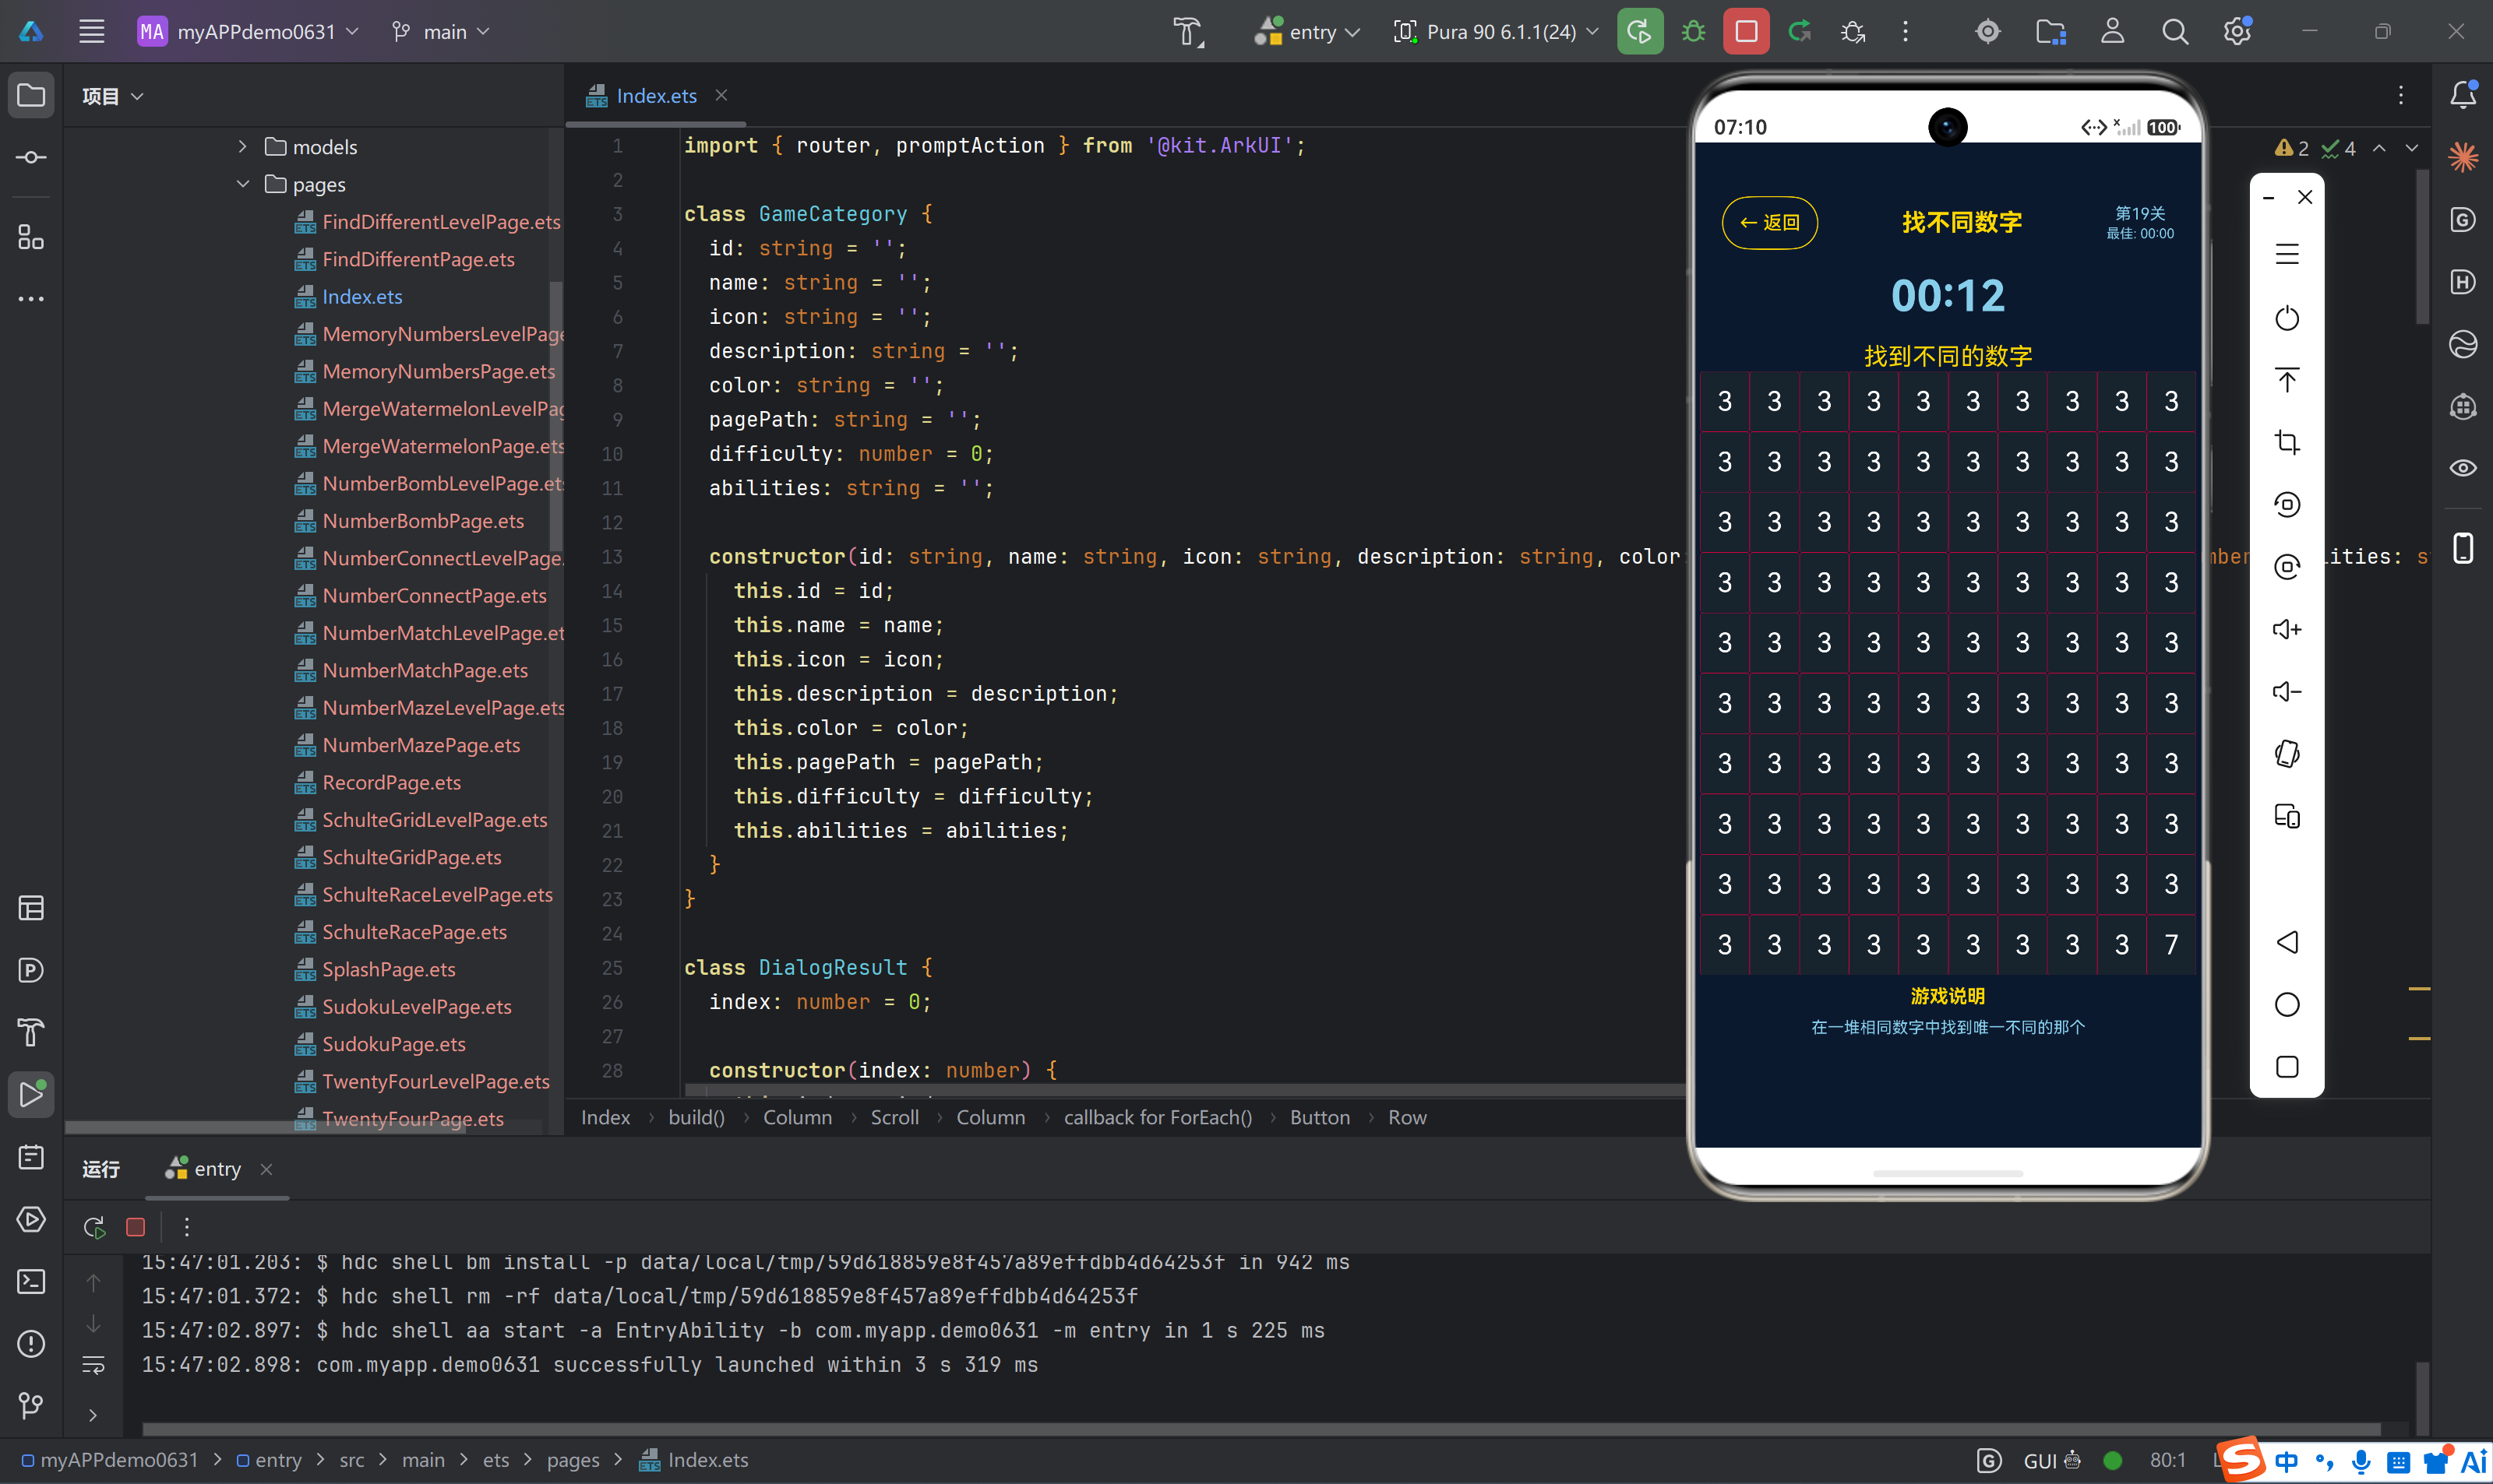Image resolution: width=2493 pixels, height=1484 pixels.
Task: Open Notifications bell panel
Action: tap(2462, 95)
